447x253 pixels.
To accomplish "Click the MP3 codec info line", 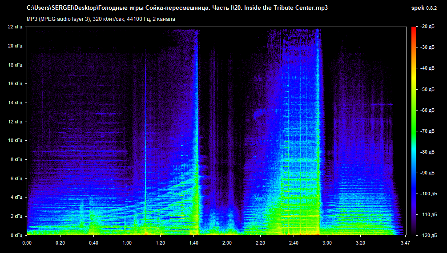I will [101, 19].
